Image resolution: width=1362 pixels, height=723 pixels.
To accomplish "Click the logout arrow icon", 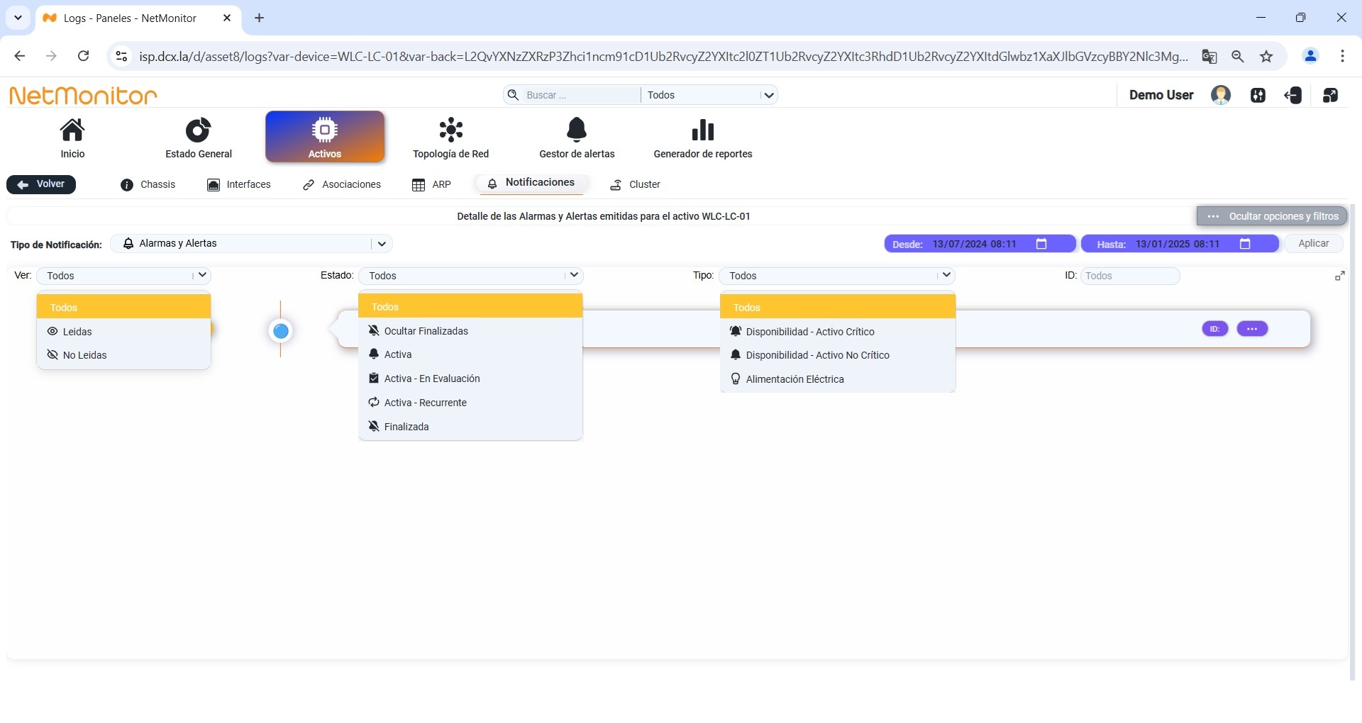I will (1293, 95).
